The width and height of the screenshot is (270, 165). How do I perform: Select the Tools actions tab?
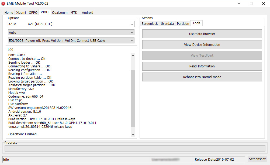point(196,23)
